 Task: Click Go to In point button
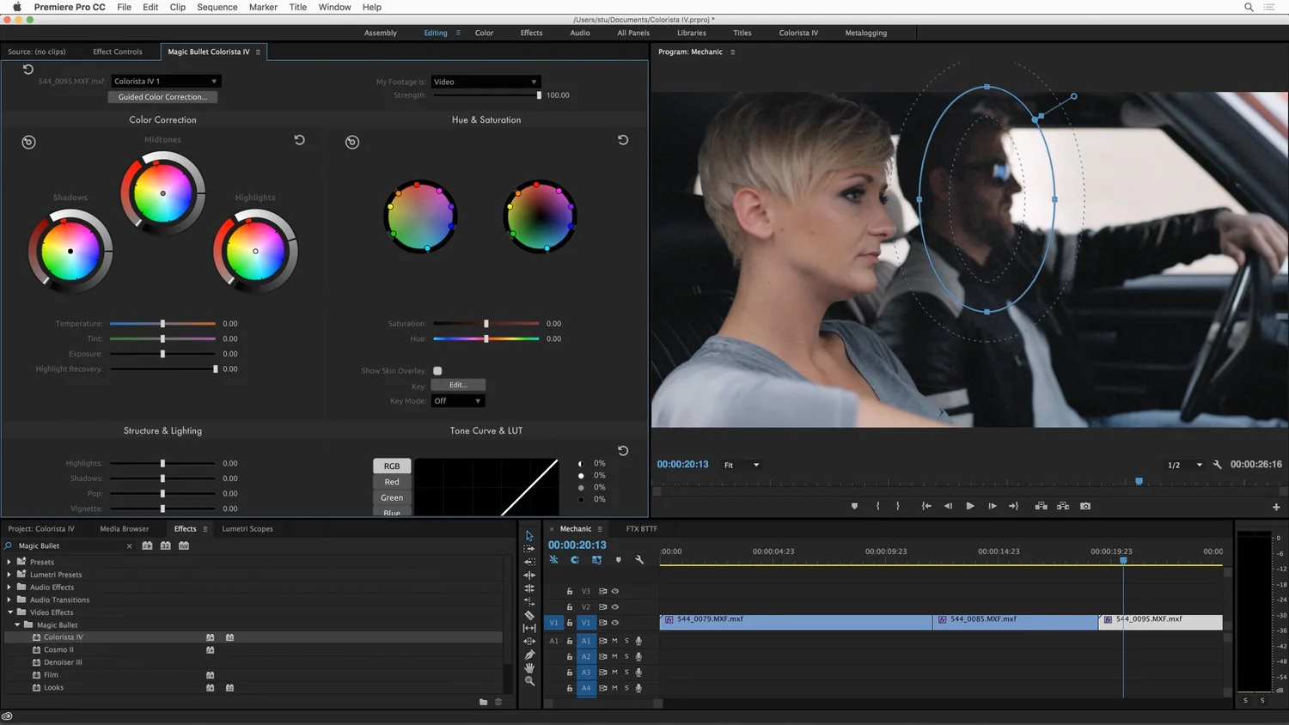926,506
